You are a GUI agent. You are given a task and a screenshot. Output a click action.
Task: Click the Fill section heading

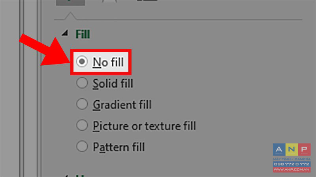pos(83,34)
